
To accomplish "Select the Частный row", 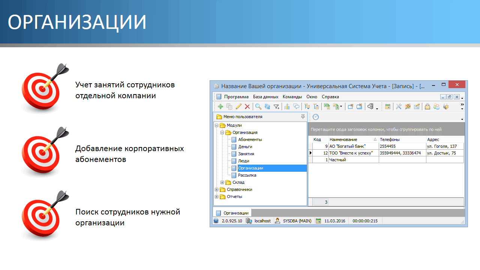I will 386,160.
